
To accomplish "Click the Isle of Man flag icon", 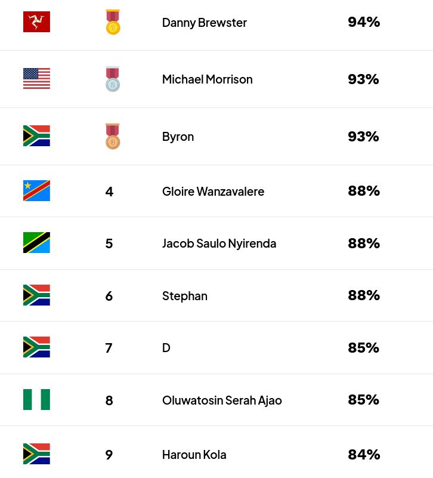I will pyautogui.click(x=36, y=21).
